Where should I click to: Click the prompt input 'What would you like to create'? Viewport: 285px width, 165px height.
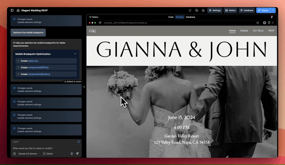pos(33,148)
